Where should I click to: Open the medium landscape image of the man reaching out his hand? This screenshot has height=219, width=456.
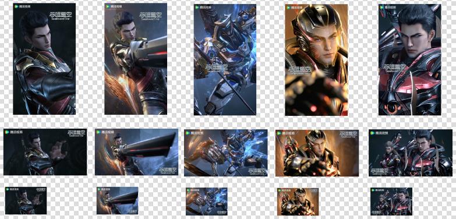[45, 152]
